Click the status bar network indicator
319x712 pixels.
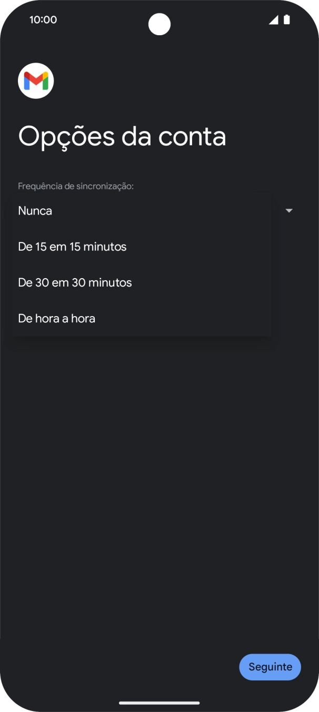[x=273, y=19]
